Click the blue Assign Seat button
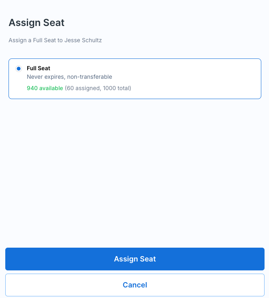Screen dimensions: 269x298 (x=135, y=259)
